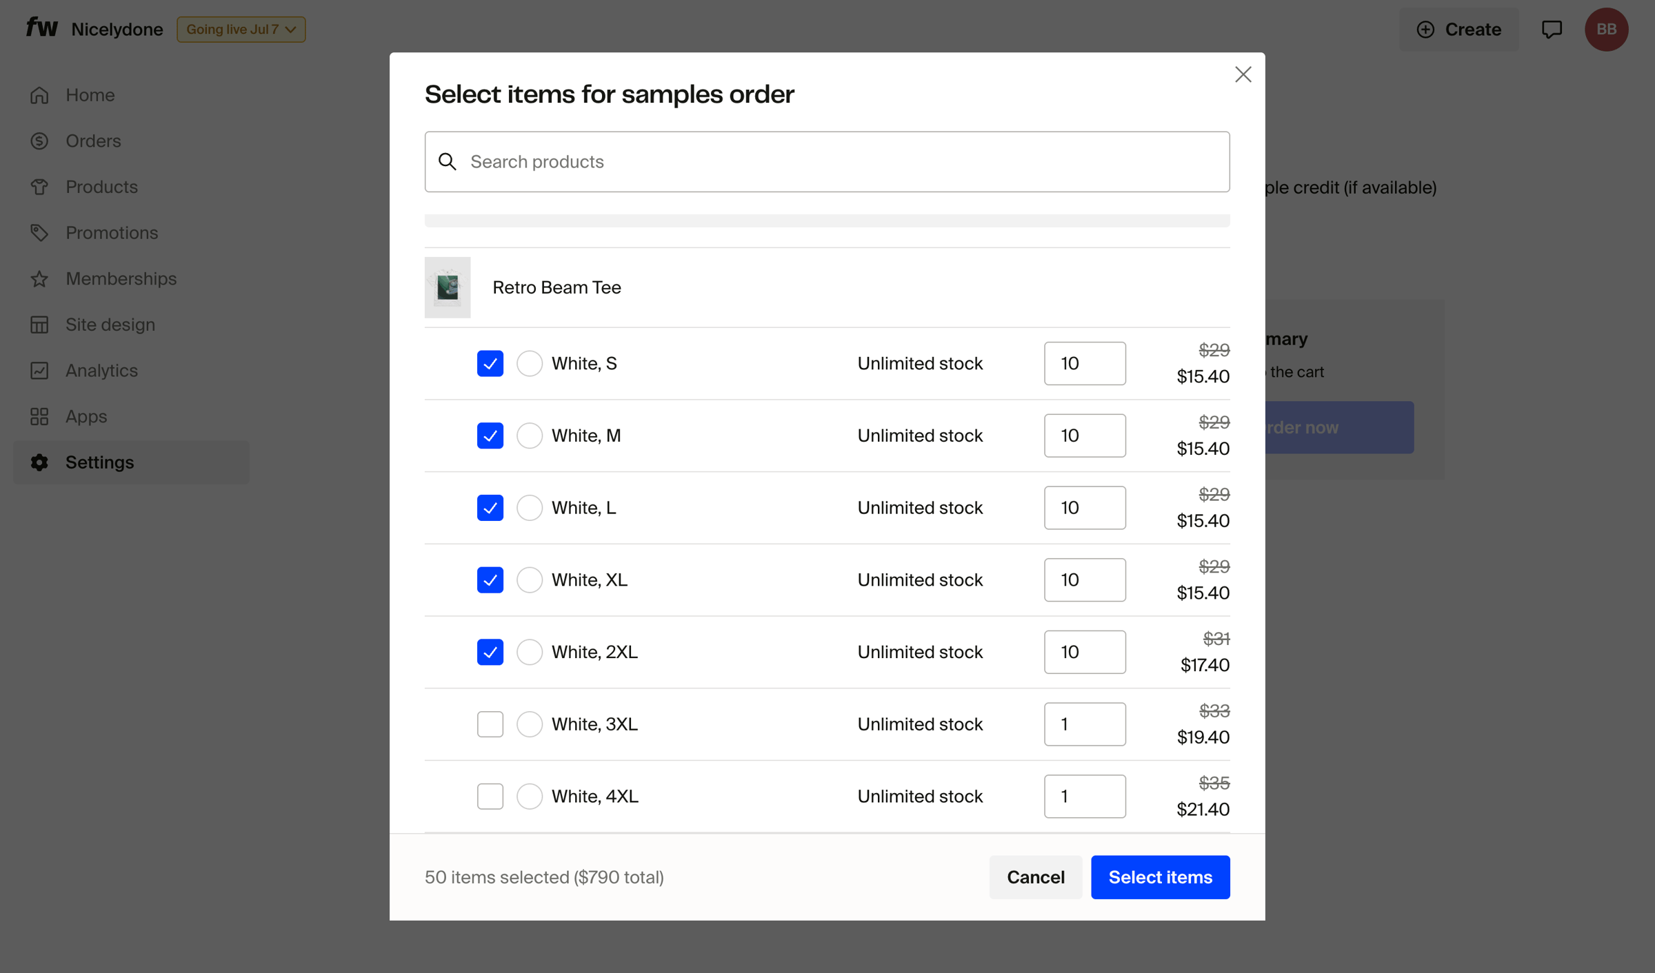Open the Settings sidebar item
The height and width of the screenshot is (973, 1655).
[131, 462]
